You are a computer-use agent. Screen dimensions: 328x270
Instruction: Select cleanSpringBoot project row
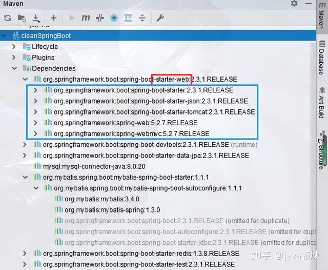pyautogui.click(x=158, y=35)
